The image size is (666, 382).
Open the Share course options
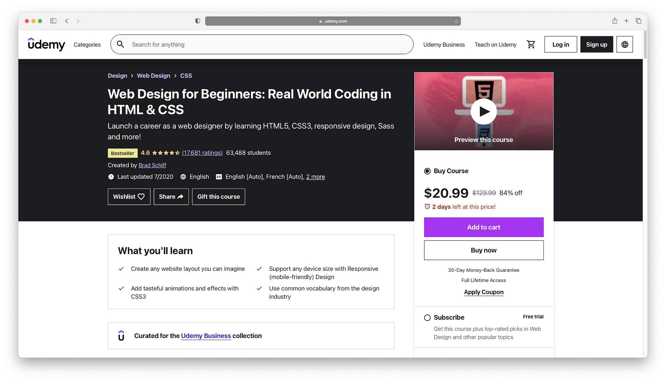[x=171, y=197]
